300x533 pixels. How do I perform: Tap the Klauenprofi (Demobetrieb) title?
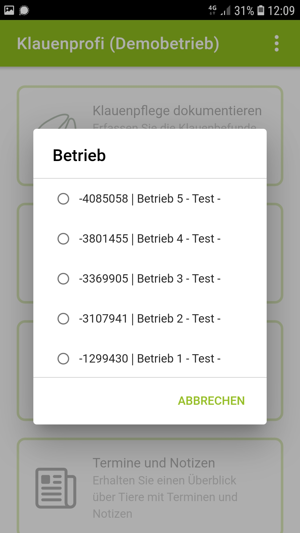118,43
